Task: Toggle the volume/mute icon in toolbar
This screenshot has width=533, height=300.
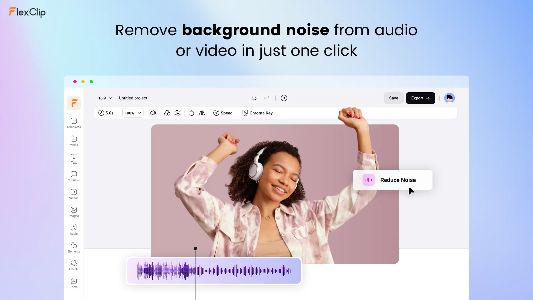Action: click(153, 113)
